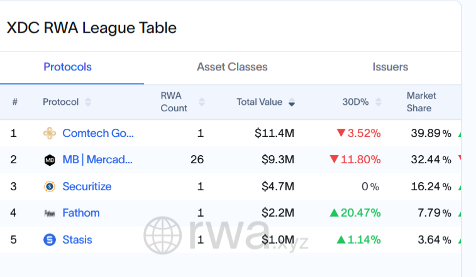This screenshot has height=277, width=476.
Task: Click the Comtech Gold protocol logo icon
Action: 50,133
